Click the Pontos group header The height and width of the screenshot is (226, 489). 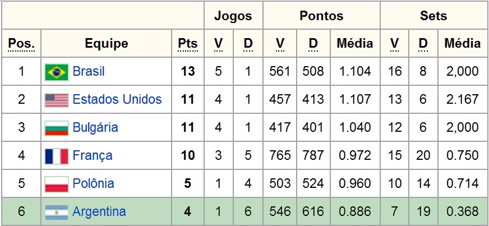click(x=321, y=16)
